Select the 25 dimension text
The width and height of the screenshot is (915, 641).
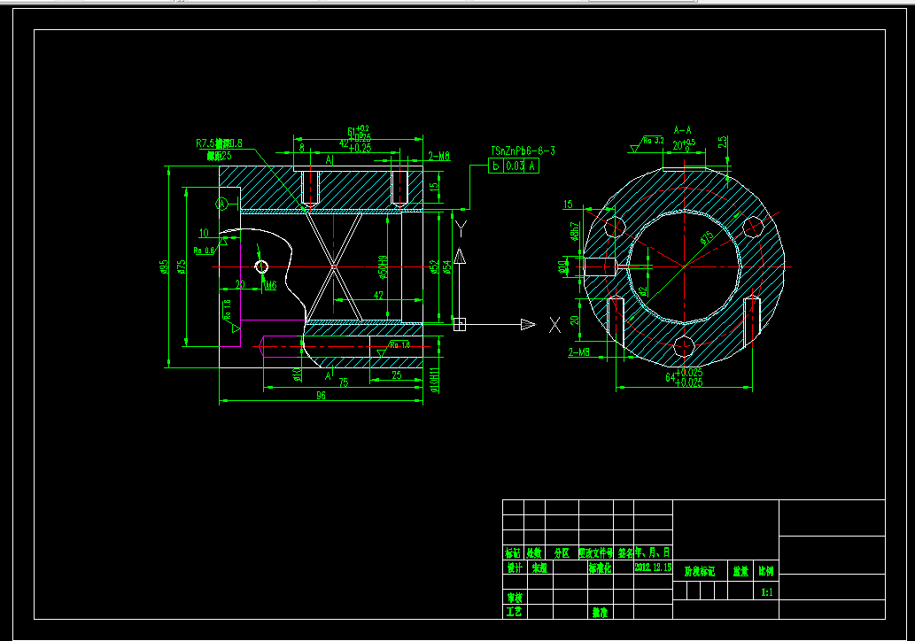pos(397,375)
